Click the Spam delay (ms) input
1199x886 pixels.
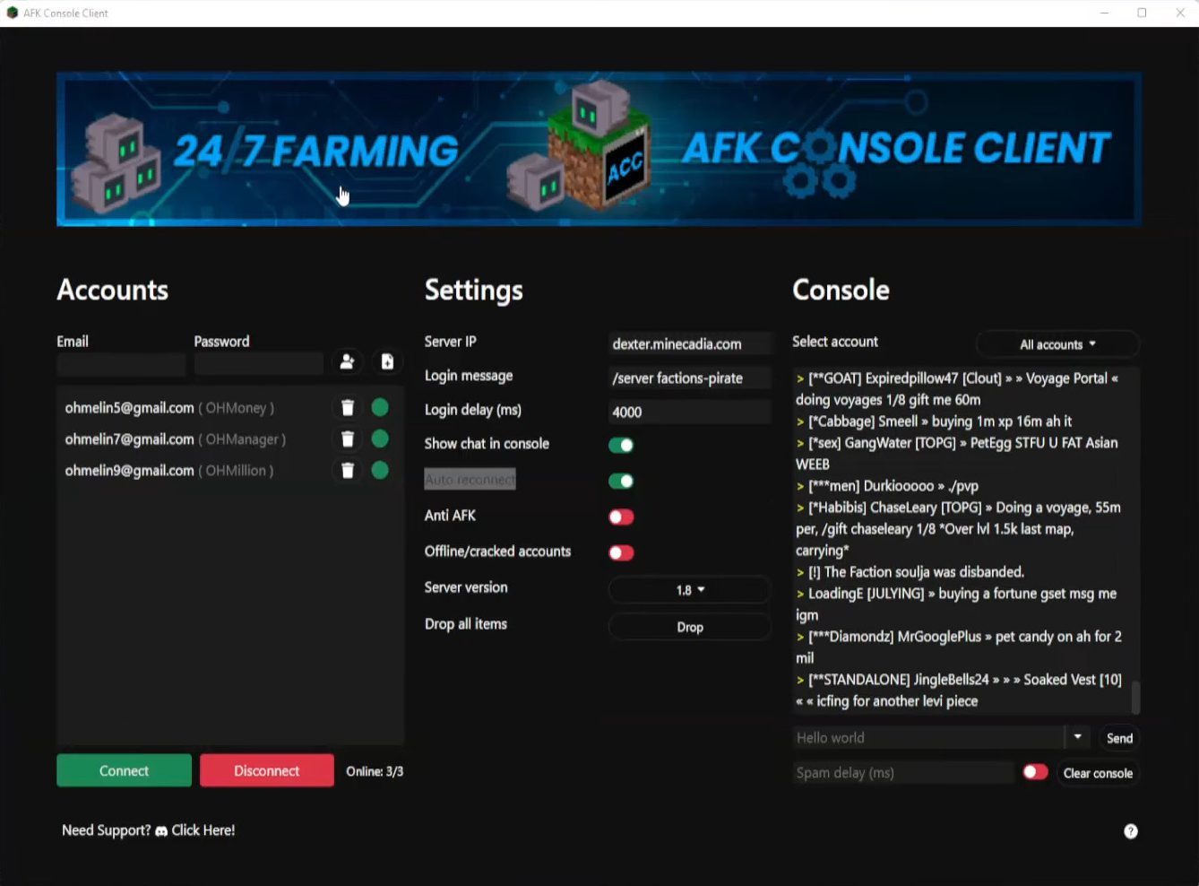pos(903,772)
